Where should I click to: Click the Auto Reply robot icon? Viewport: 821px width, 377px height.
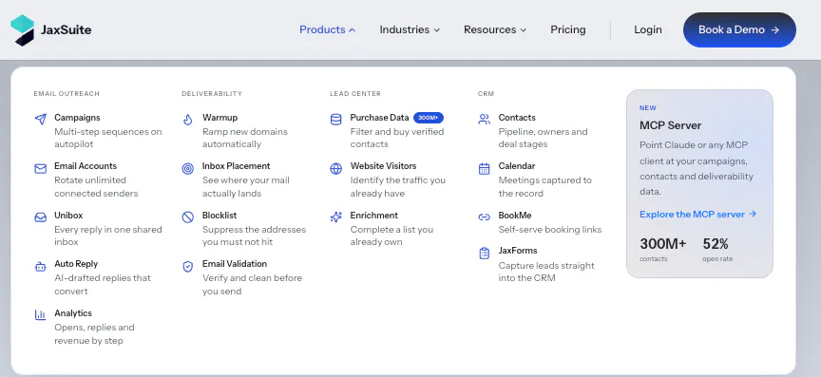(x=40, y=267)
